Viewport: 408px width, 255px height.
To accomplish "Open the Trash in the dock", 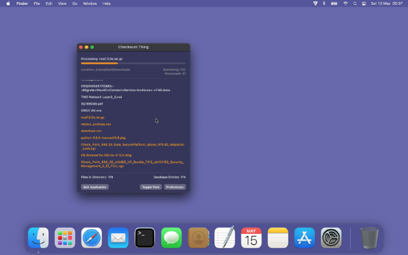I will pyautogui.click(x=369, y=238).
